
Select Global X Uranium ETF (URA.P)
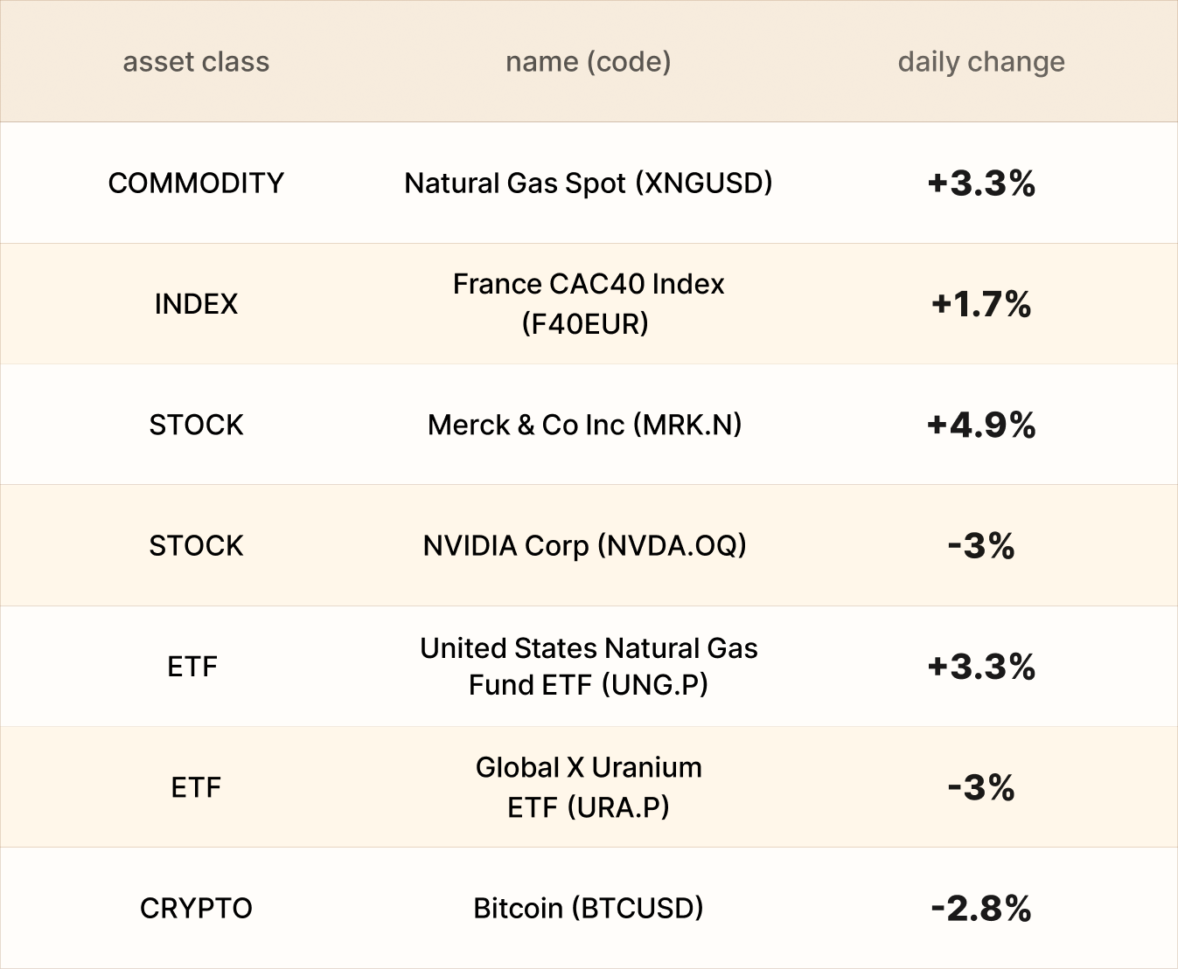[588, 787]
